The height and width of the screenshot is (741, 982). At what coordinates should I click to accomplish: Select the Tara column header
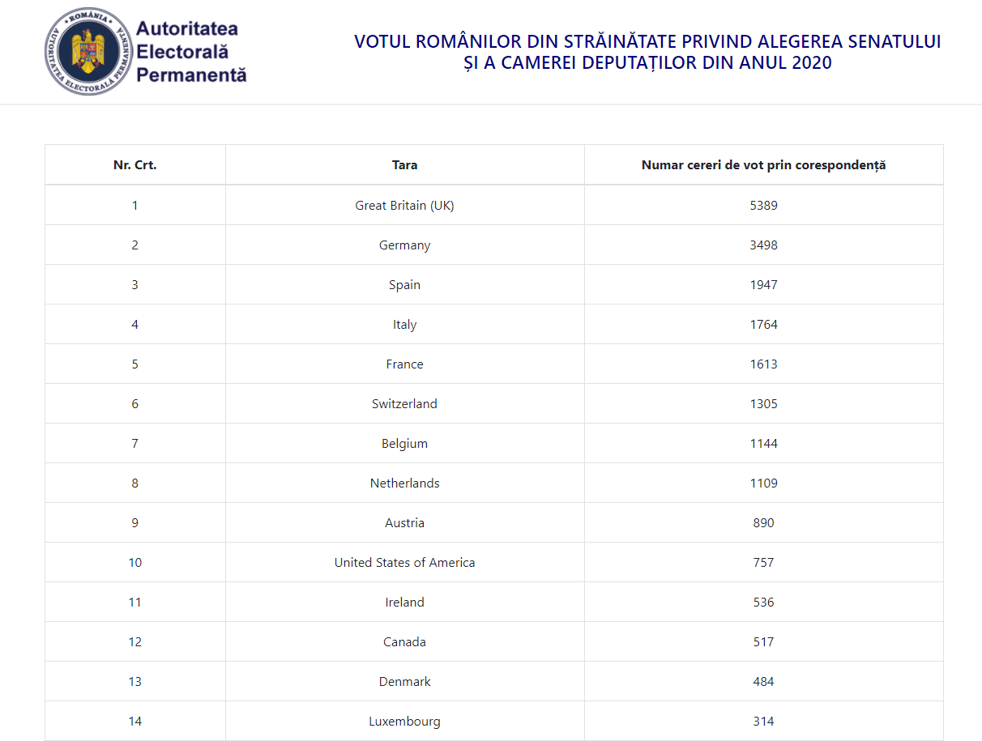click(x=405, y=165)
